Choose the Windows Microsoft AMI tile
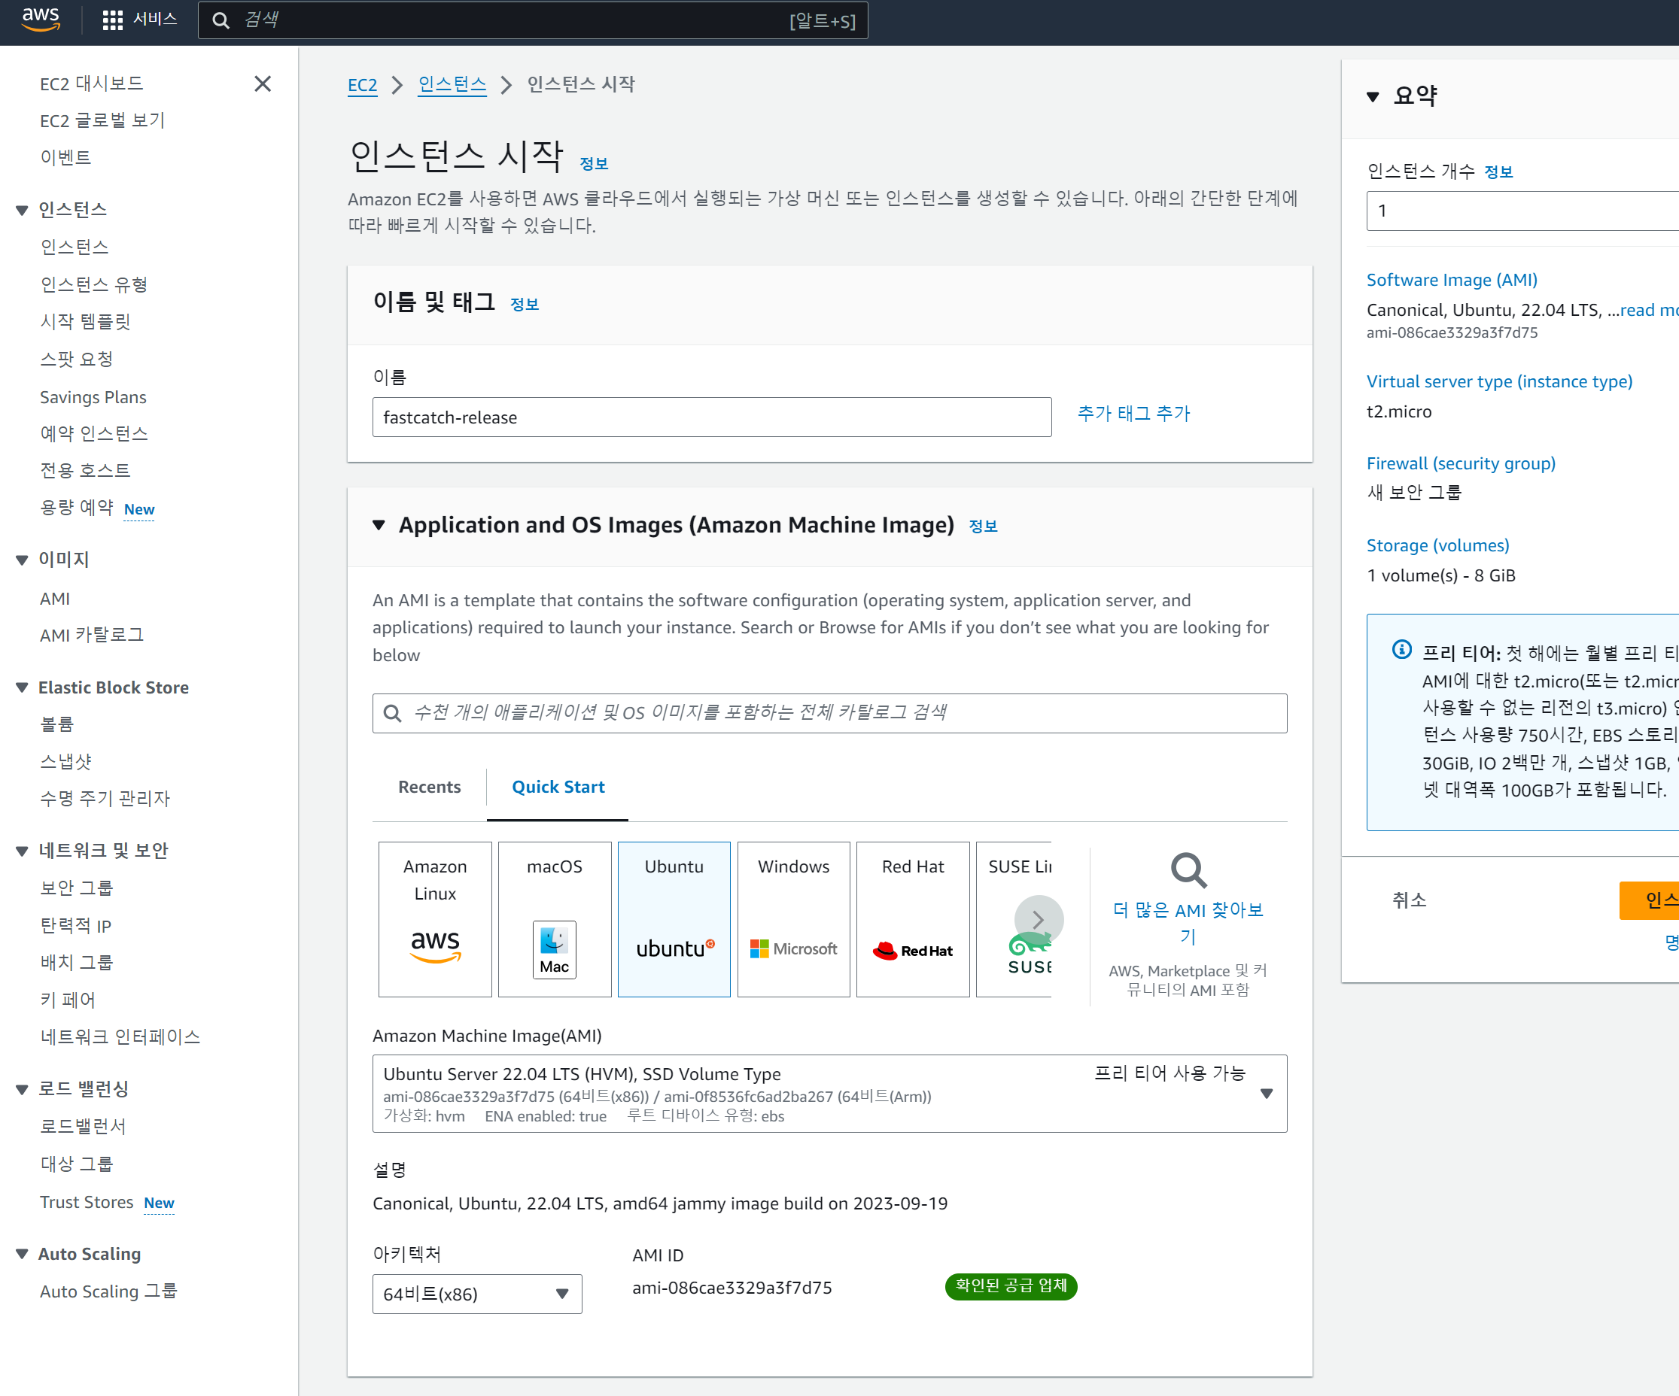Screen dimensions: 1679x1396 pos(793,918)
